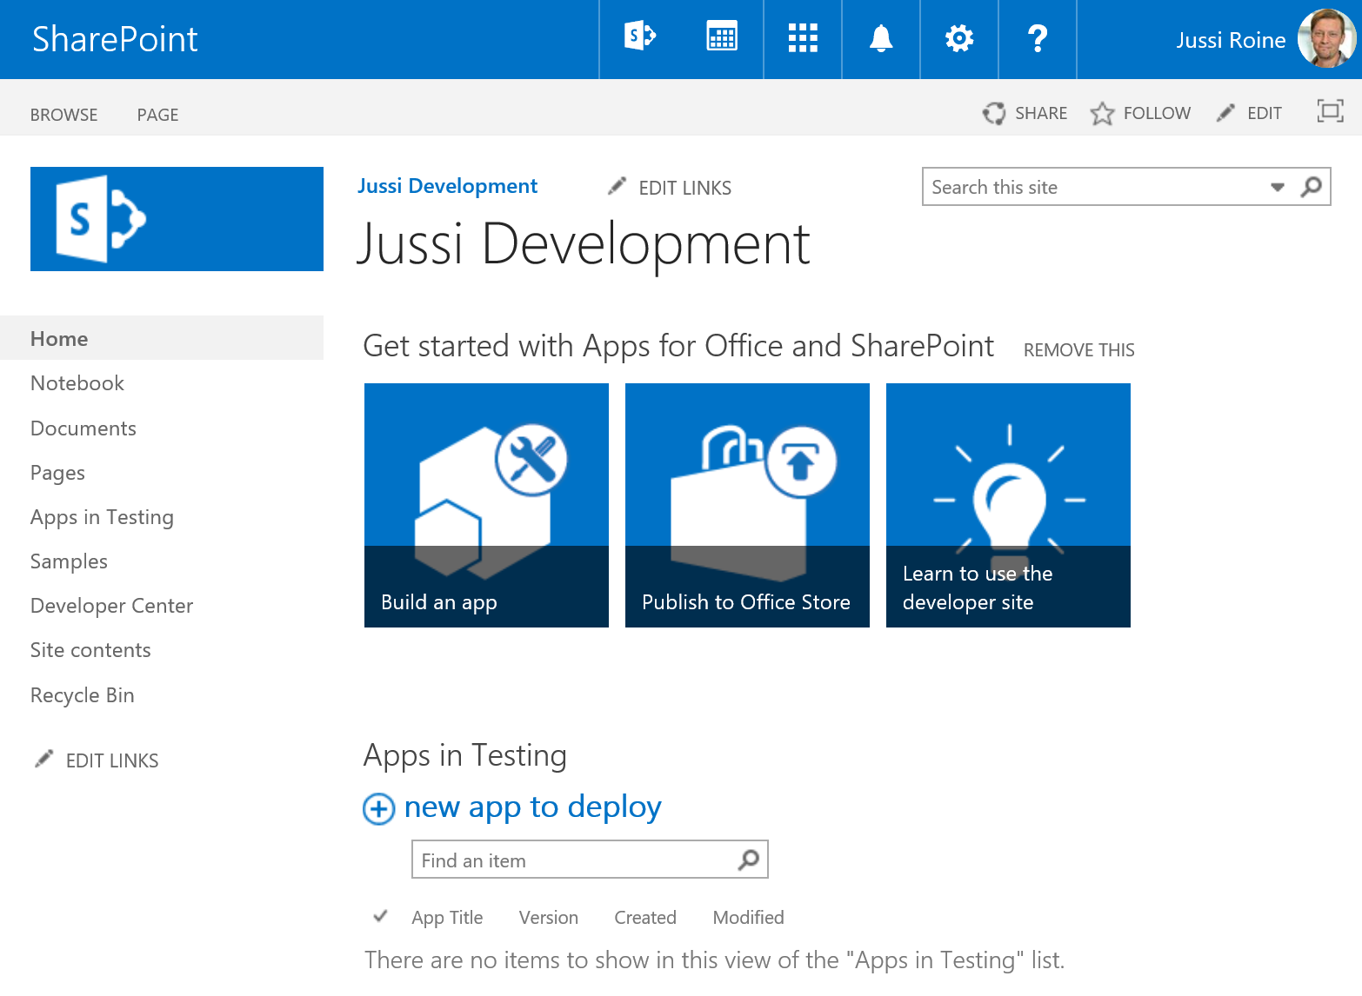Open the Build an app tile
Screen dimensions: 1362x996
pyautogui.click(x=486, y=505)
